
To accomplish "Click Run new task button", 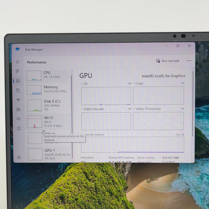I will pos(168,61).
